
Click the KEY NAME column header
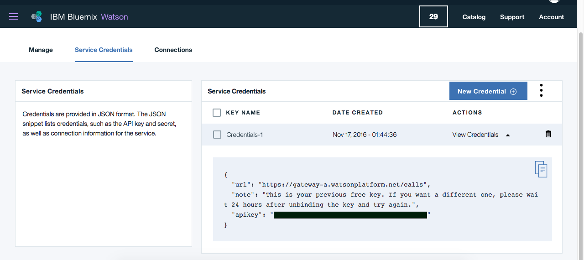(x=243, y=113)
